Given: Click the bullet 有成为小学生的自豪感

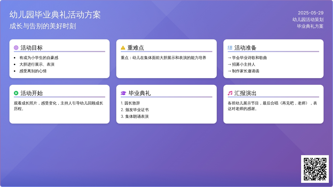Looking at the screenshot, I should point(39,58).
